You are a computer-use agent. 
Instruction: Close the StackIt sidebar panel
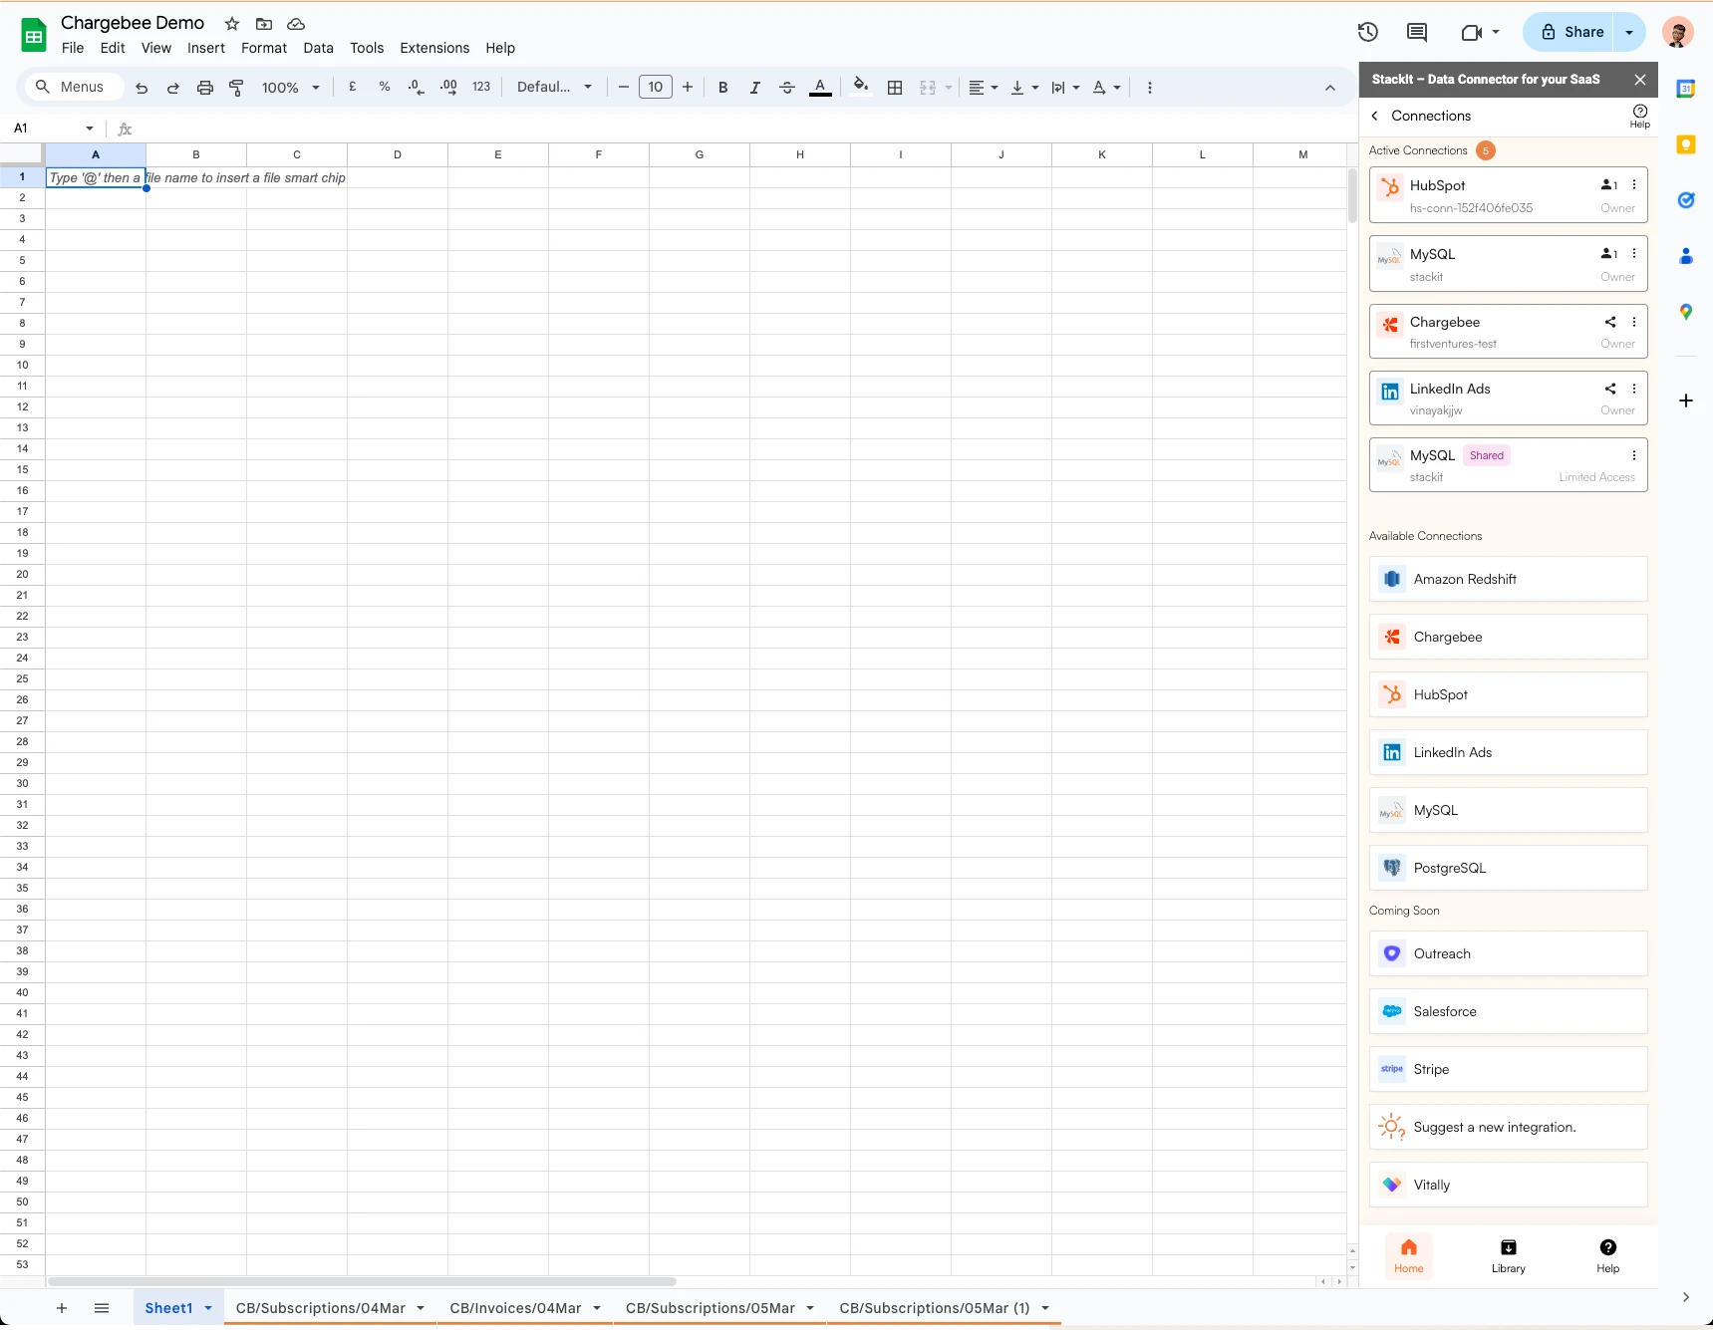pos(1640,80)
